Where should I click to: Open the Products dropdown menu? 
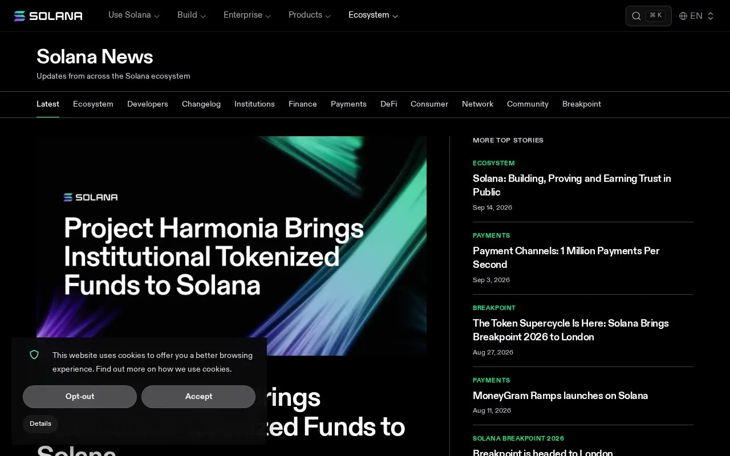(310, 15)
